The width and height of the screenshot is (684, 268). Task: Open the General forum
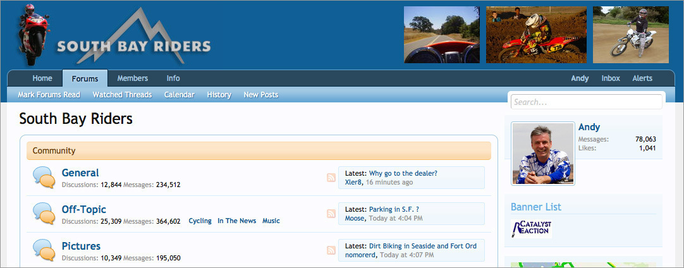(80, 173)
